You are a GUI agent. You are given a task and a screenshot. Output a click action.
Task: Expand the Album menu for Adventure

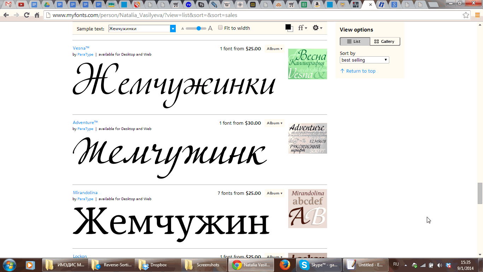(x=274, y=123)
